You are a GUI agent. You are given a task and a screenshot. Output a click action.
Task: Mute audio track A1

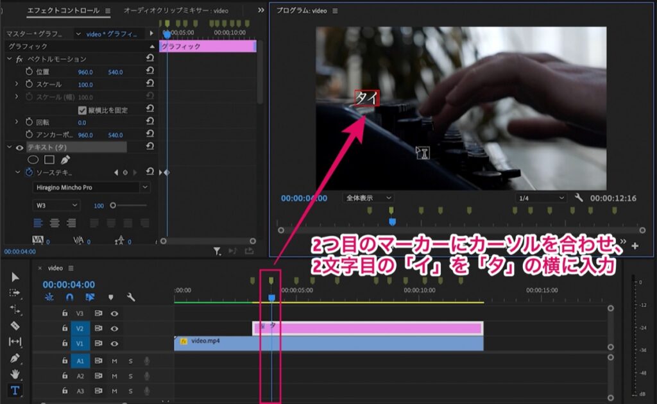(x=114, y=361)
